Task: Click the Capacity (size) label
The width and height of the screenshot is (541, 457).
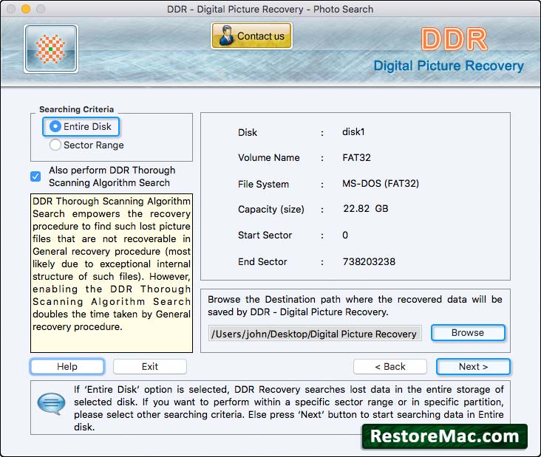Action: point(271,209)
